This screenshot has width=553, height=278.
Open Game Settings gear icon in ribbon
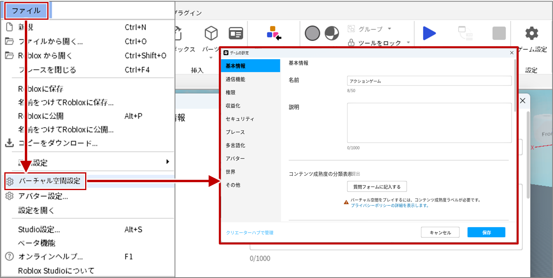532,34
